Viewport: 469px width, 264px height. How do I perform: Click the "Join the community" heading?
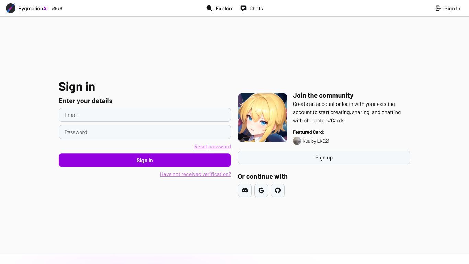click(323, 95)
